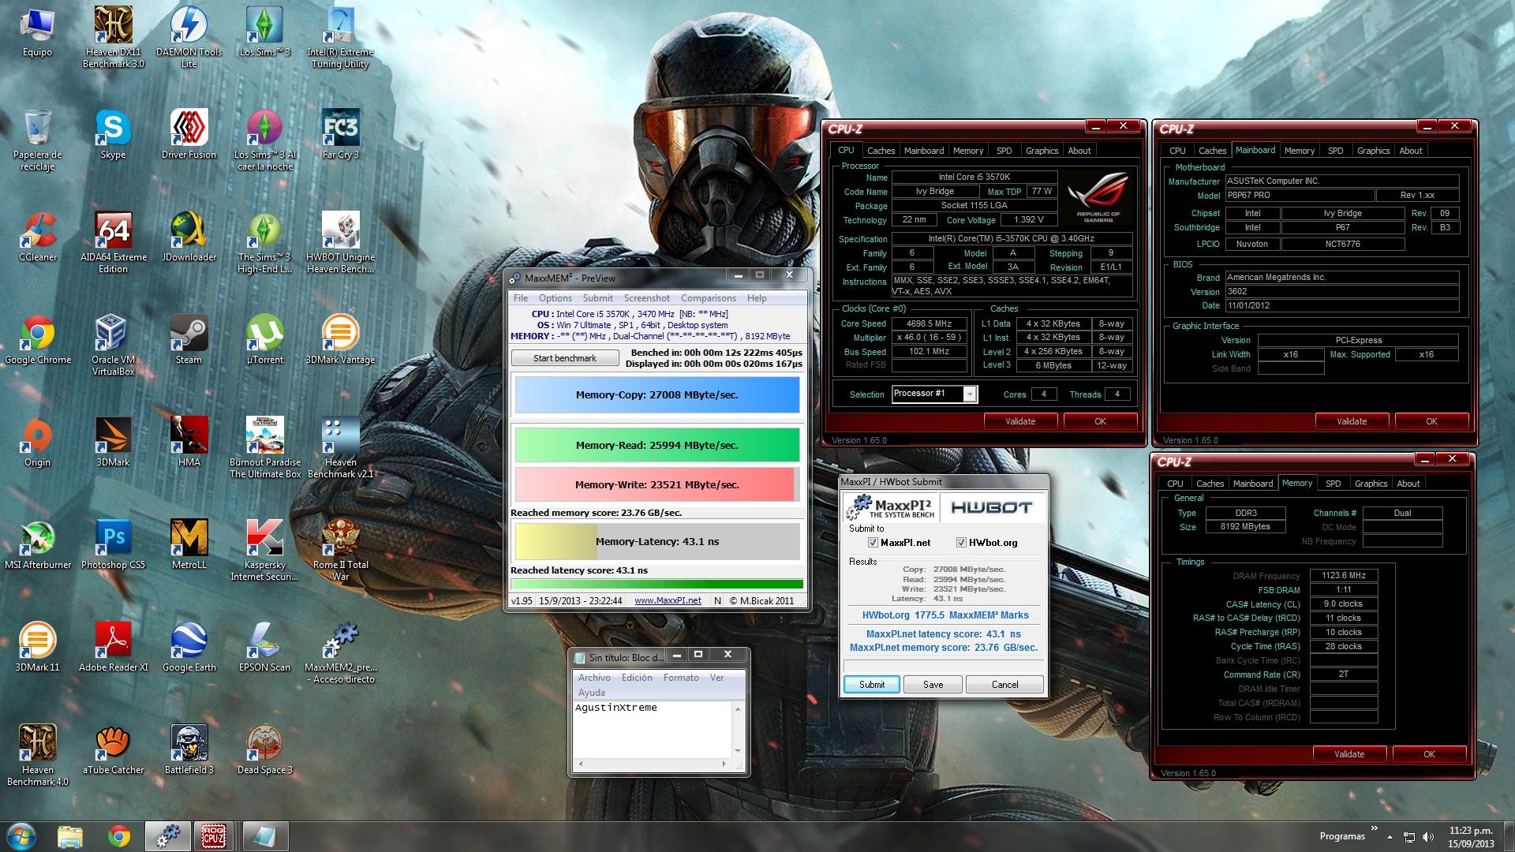Viewport: 1515px width, 852px height.
Task: Click Cancel in HWbot Submit dialog
Action: click(1004, 685)
